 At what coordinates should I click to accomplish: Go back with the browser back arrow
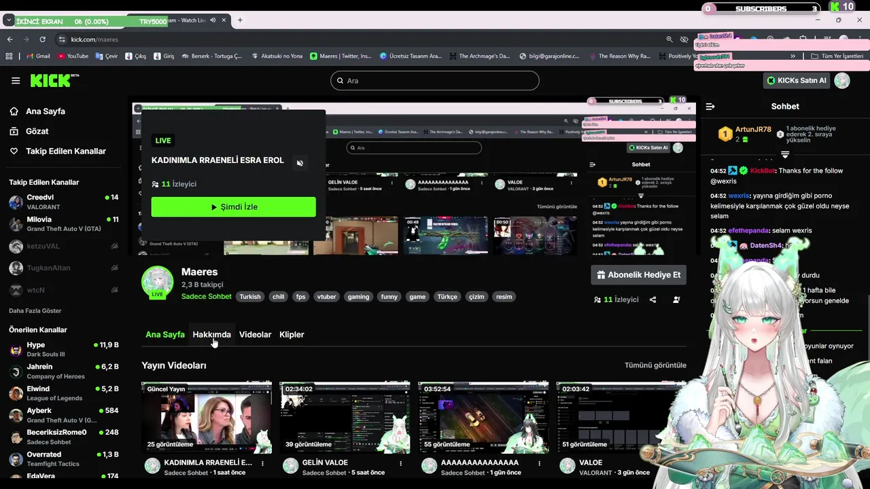(10, 39)
